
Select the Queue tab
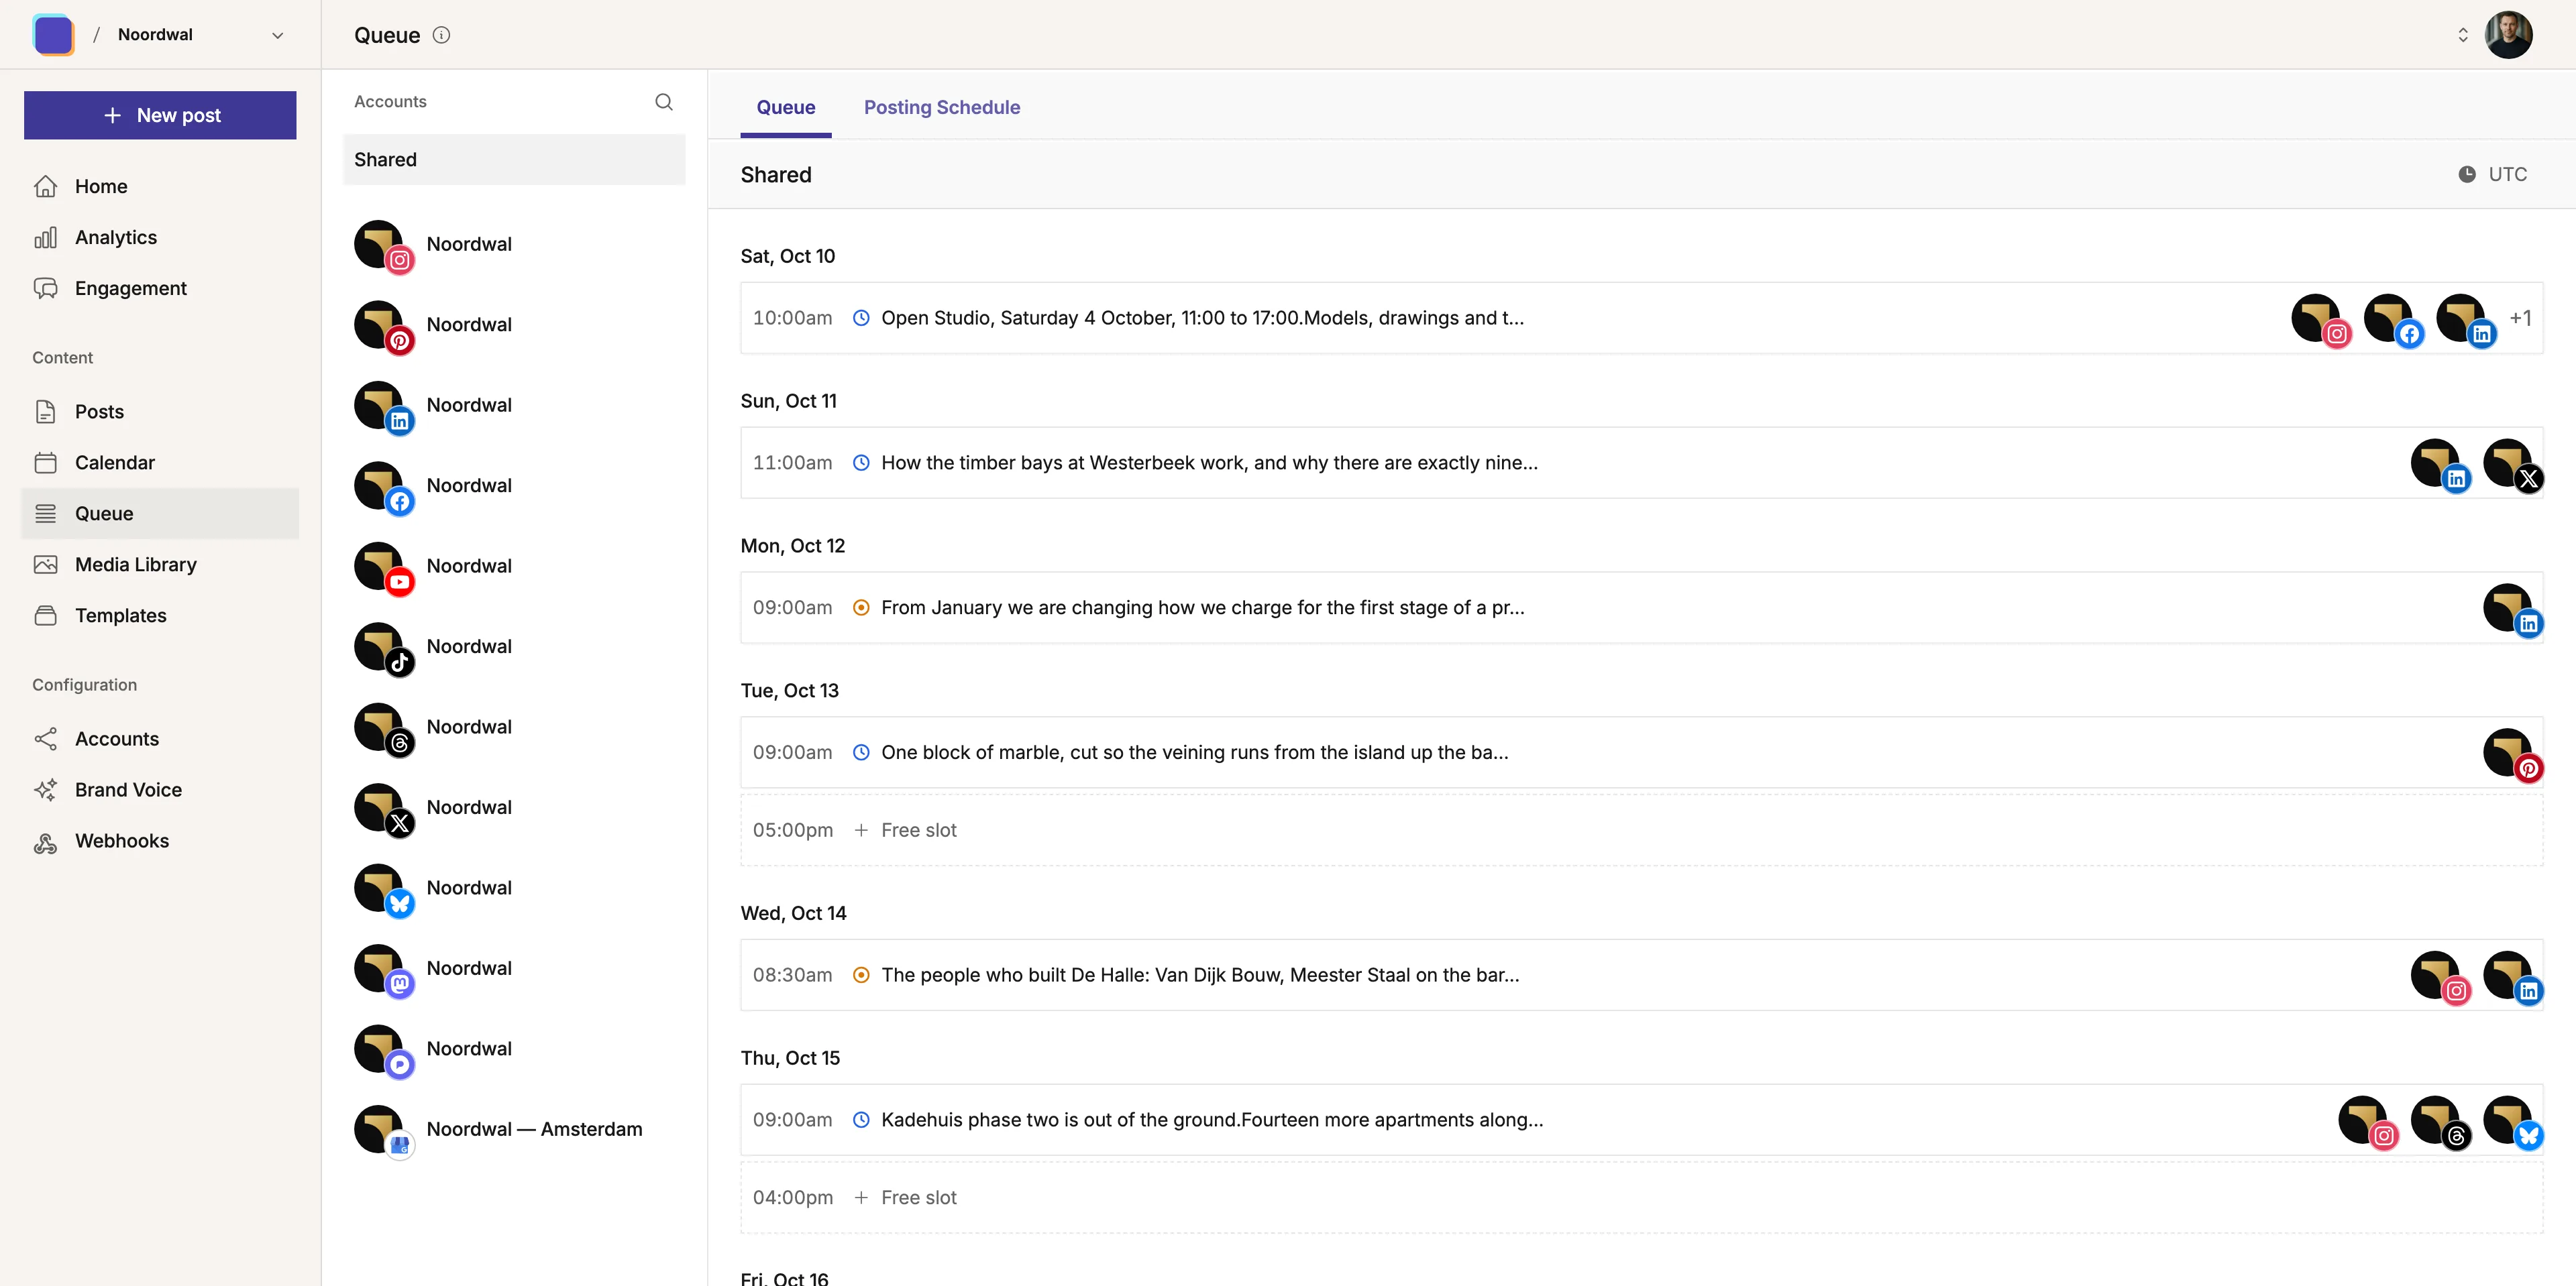[x=785, y=107]
